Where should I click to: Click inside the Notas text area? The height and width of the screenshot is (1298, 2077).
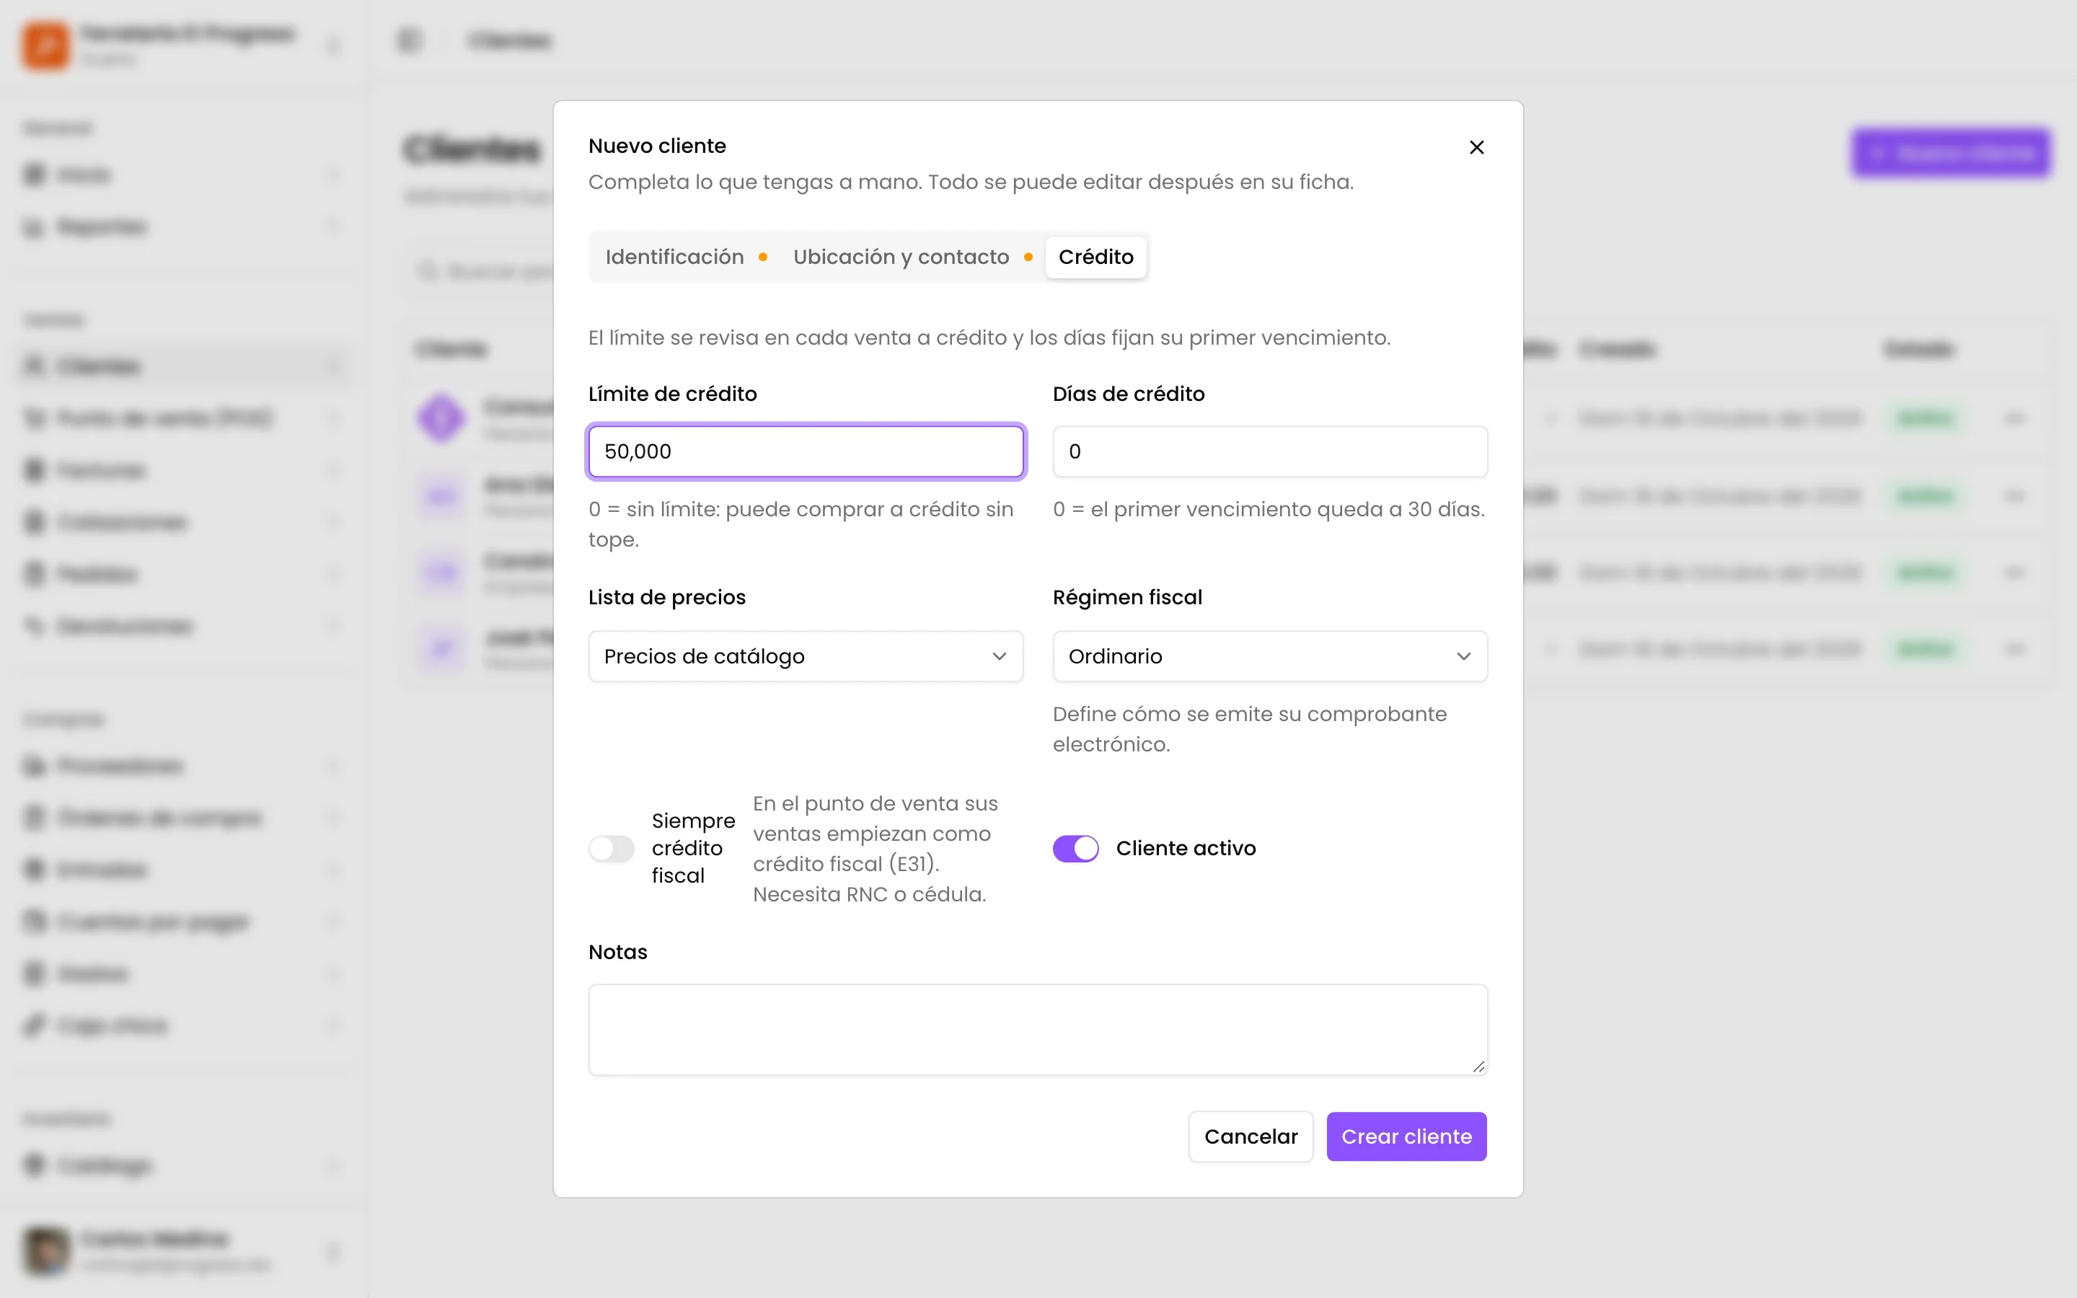click(x=1038, y=1029)
